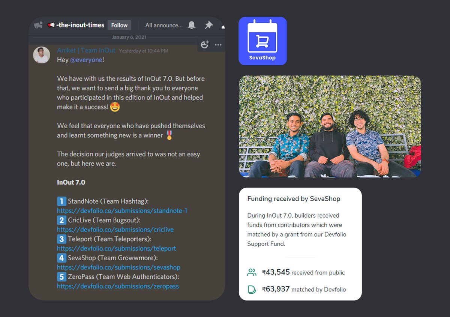Click the SevaShop app logo
Image resolution: width=450 pixels, height=317 pixels.
(x=262, y=41)
